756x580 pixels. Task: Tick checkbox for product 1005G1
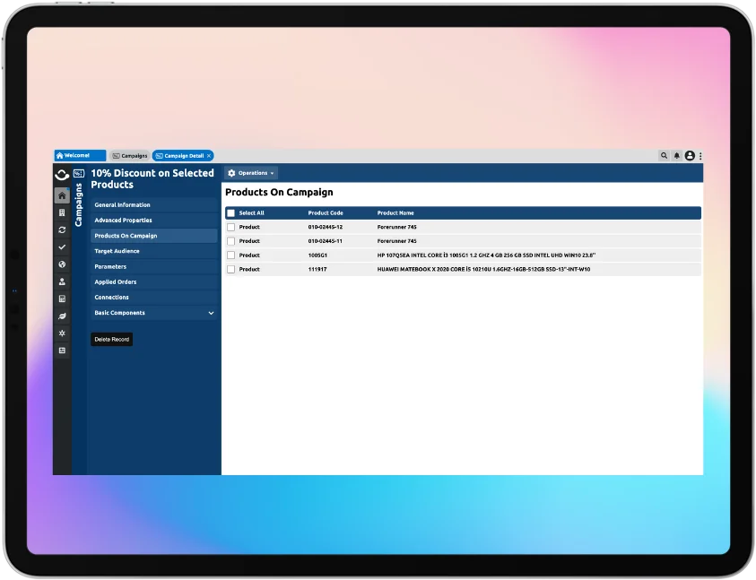(230, 255)
